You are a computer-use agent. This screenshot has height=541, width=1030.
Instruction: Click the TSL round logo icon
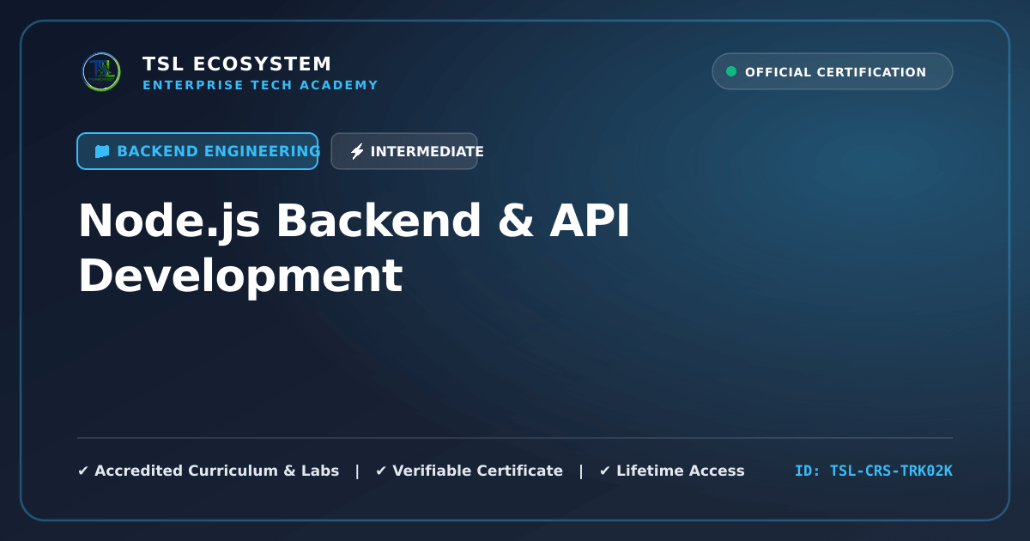tap(101, 72)
